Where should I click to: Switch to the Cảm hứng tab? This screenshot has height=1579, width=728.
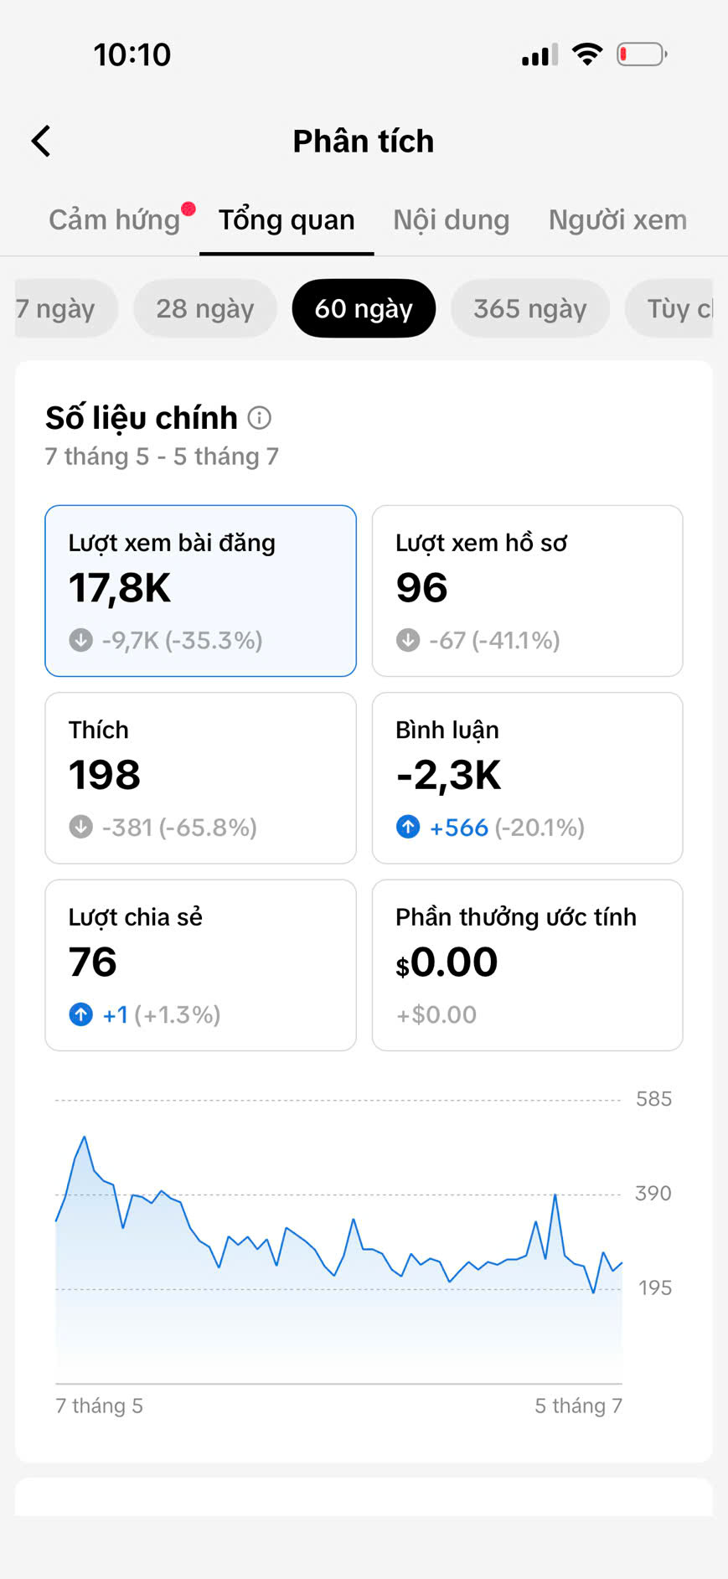[115, 219]
